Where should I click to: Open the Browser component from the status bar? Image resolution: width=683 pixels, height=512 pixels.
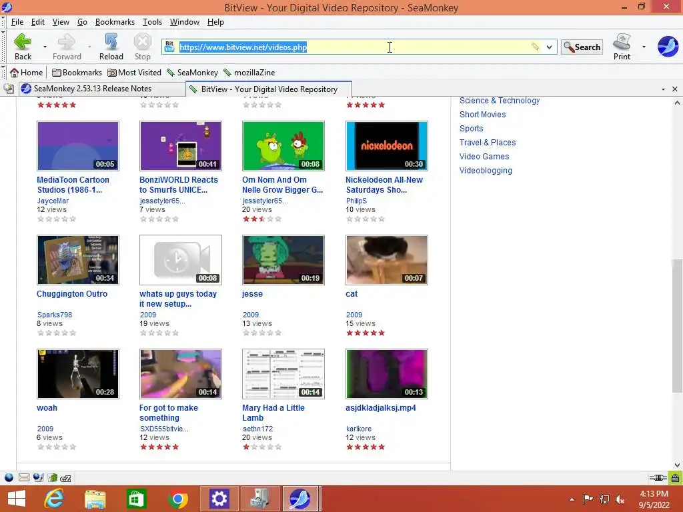pyautogui.click(x=9, y=478)
